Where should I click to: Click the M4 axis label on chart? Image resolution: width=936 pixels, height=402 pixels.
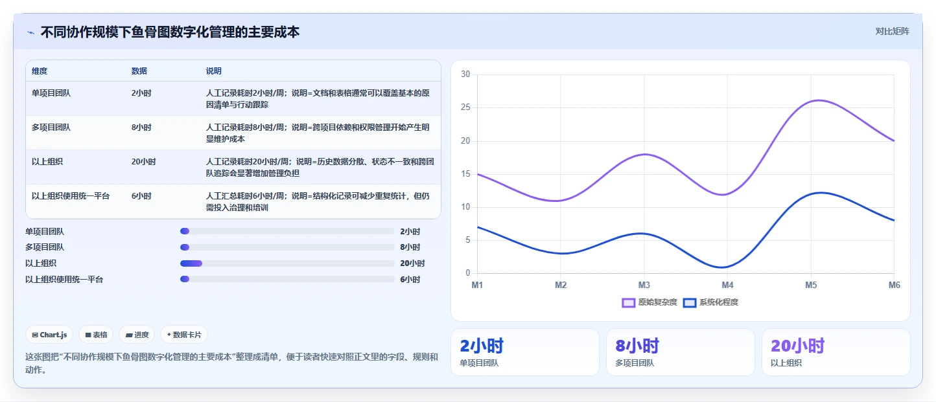(727, 285)
